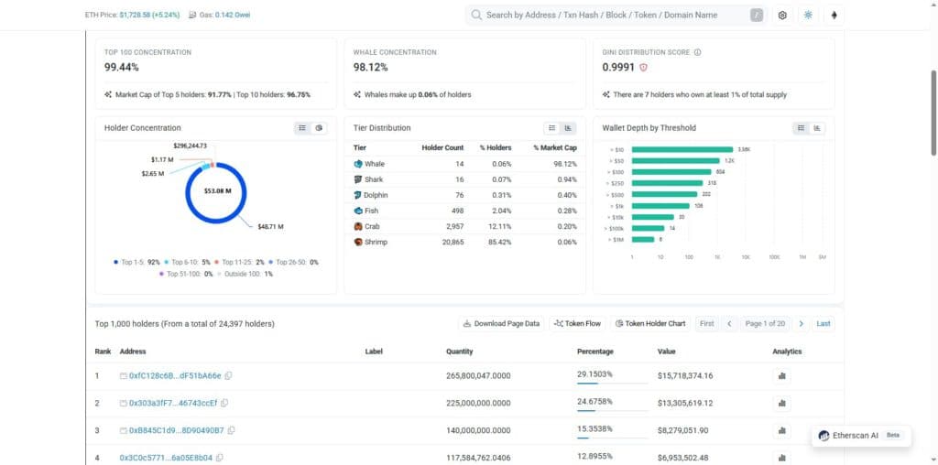Screen dimensions: 938x465
Task: Go to previous page arrow
Action: [729, 323]
